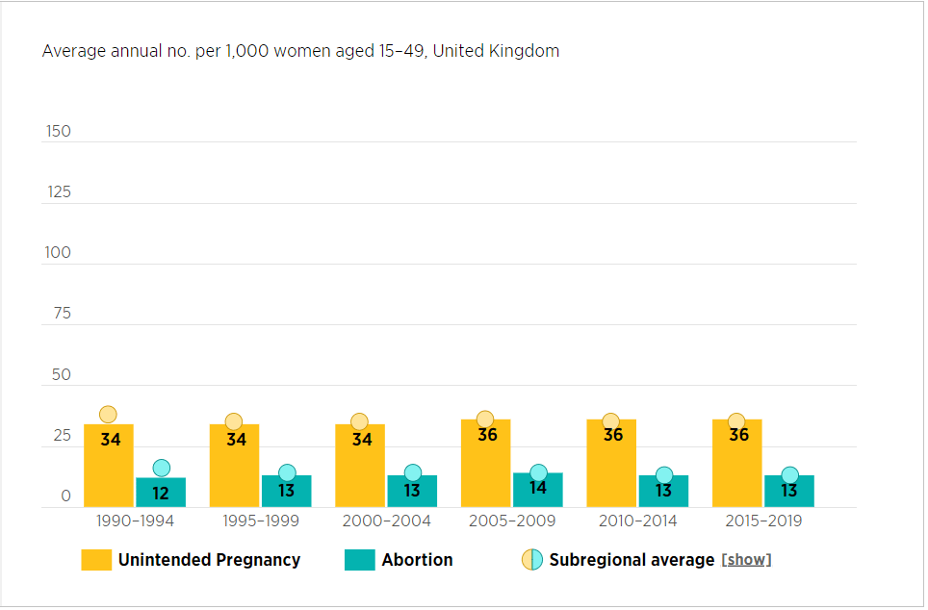Select the 1990–1994 abortion bar labeled 12
This screenshot has width=928, height=610.
[x=161, y=494]
